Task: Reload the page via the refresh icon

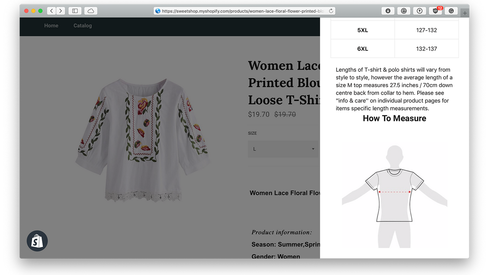Action: pyautogui.click(x=331, y=11)
